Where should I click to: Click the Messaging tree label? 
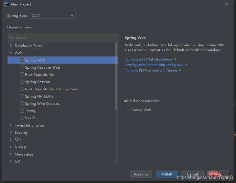pos(24,154)
